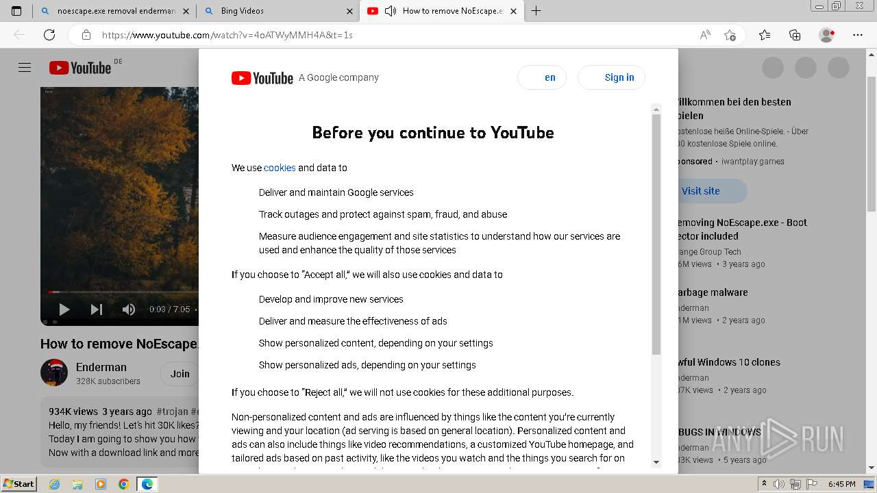Change consent dialog language from en
877x493 pixels.
coord(542,77)
